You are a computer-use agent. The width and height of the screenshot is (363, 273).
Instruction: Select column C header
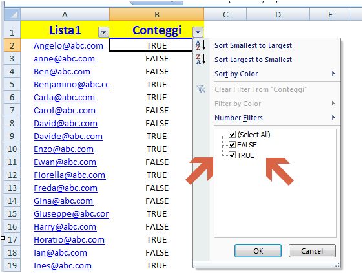pyautogui.click(x=225, y=15)
